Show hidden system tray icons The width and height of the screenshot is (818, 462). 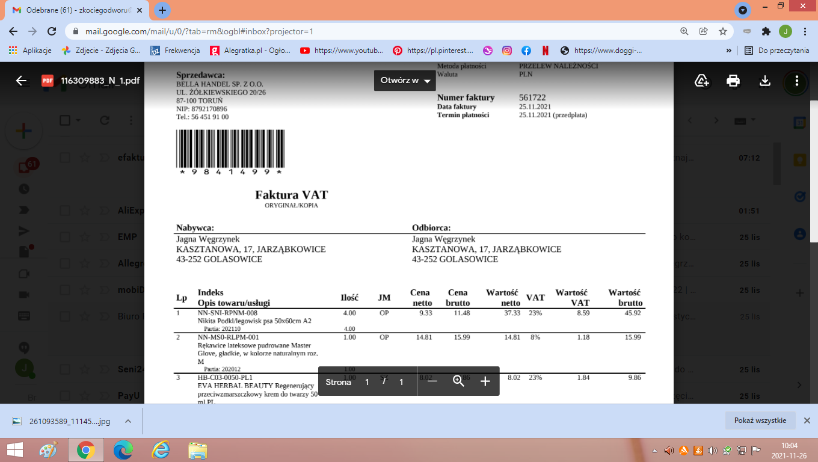[655, 451]
